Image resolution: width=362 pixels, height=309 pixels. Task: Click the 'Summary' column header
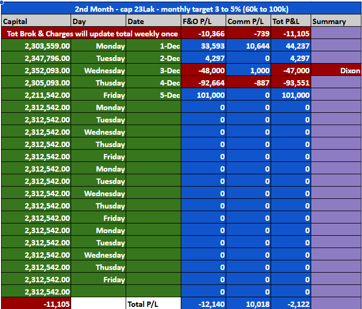click(336, 21)
